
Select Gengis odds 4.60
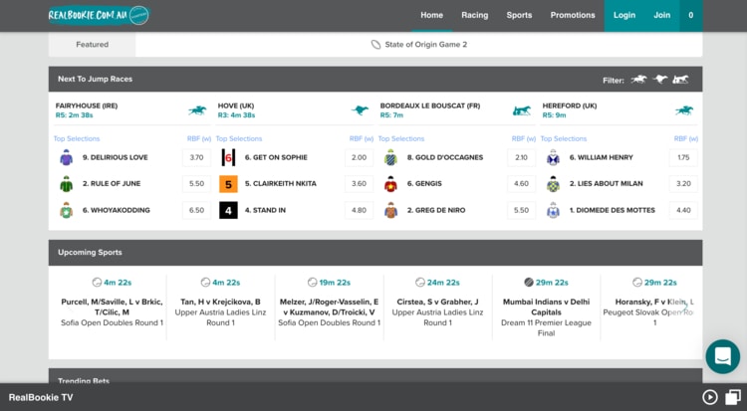click(x=521, y=184)
